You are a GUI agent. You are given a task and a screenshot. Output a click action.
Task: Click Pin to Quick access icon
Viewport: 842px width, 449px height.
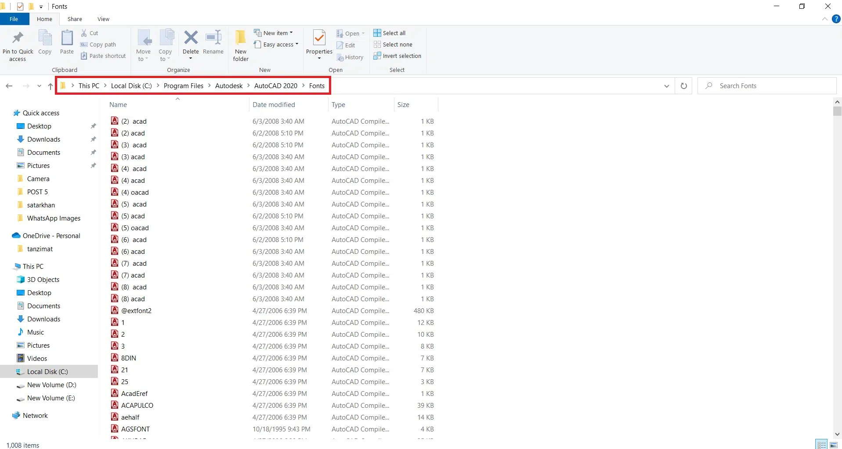[x=18, y=38]
